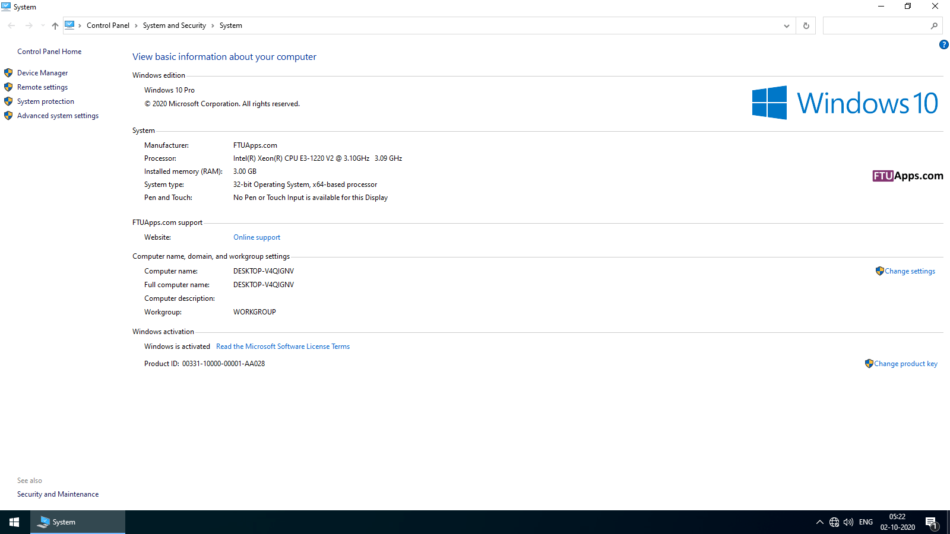Viewport: 950px width, 534px height.
Task: Select System breadcrumb item
Action: [231, 26]
